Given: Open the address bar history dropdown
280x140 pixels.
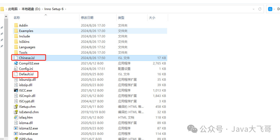Looking at the screenshot, I should click(254, 9).
